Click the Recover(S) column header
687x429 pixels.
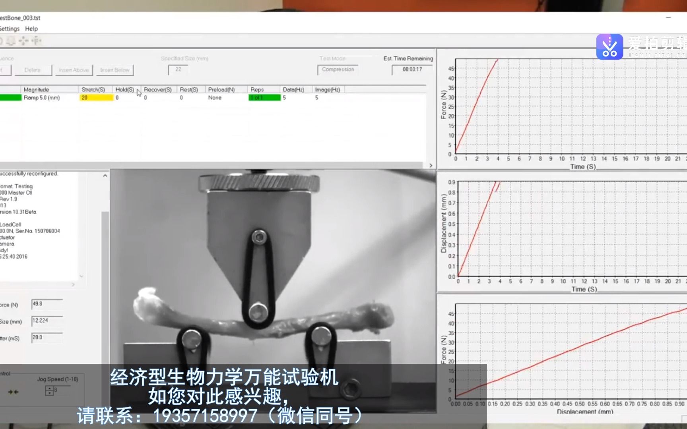pyautogui.click(x=159, y=90)
